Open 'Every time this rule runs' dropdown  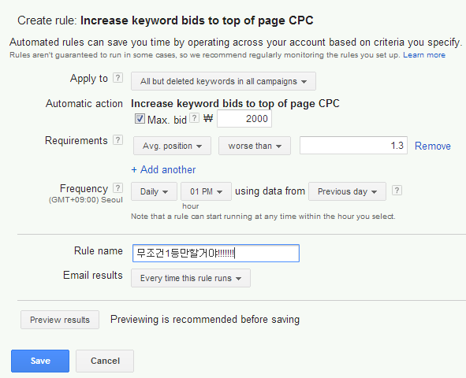pos(191,278)
